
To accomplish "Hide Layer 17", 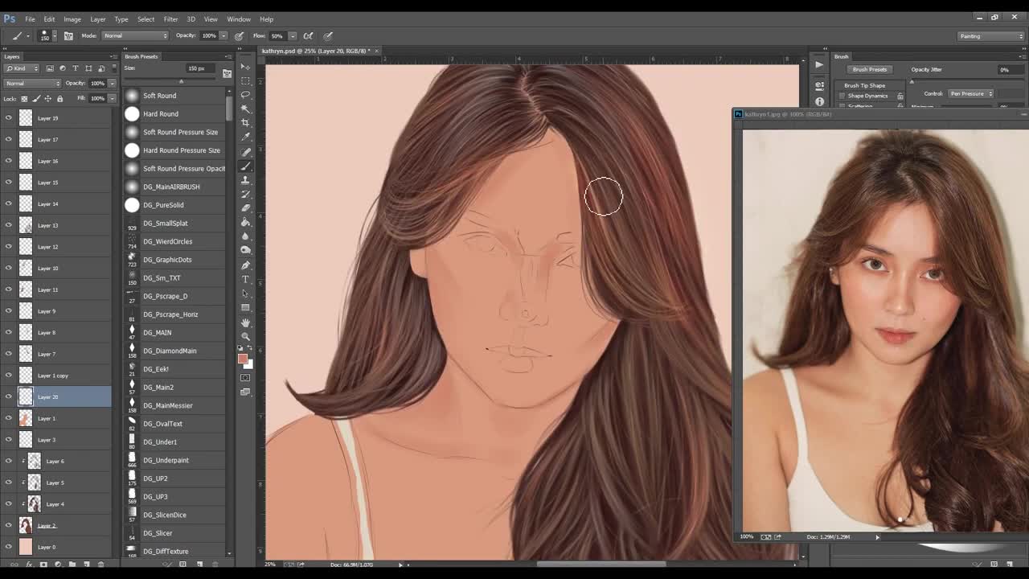I will [9, 139].
